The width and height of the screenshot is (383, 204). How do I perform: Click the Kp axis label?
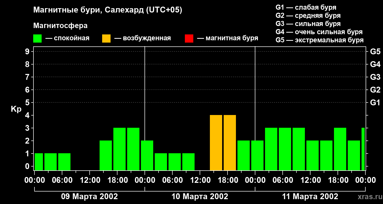(x=16, y=109)
